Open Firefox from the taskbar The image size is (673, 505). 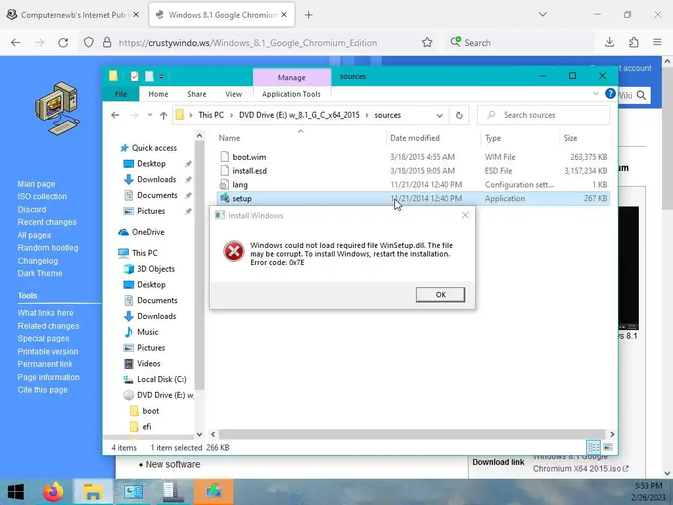54,492
